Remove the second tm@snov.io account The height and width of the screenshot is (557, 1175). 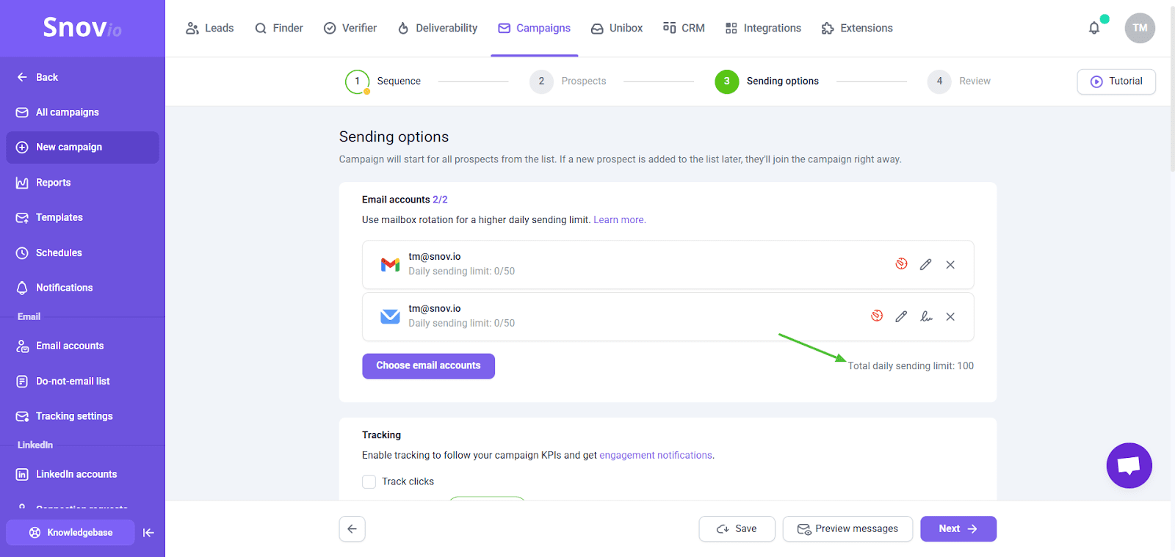point(950,317)
